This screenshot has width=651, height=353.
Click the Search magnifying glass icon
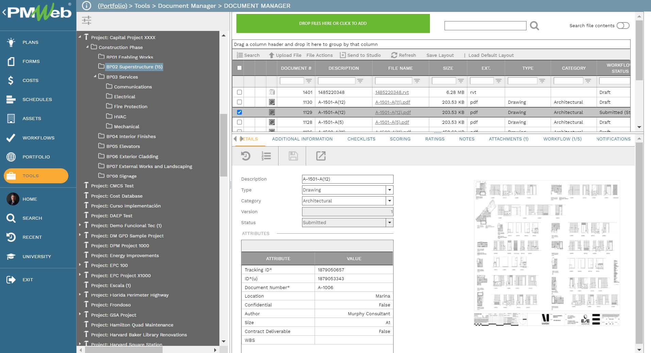pyautogui.click(x=534, y=26)
